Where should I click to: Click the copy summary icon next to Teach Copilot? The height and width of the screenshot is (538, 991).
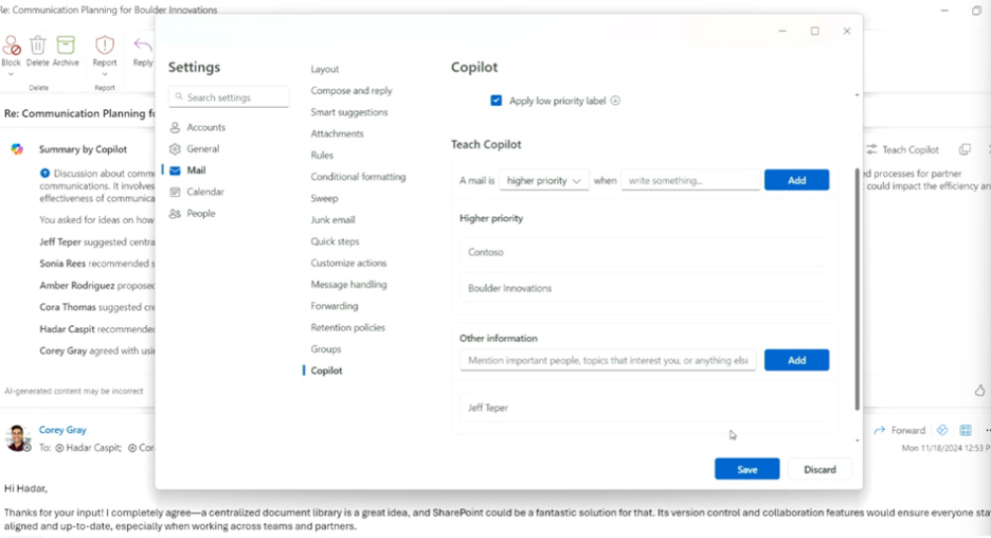click(x=964, y=150)
